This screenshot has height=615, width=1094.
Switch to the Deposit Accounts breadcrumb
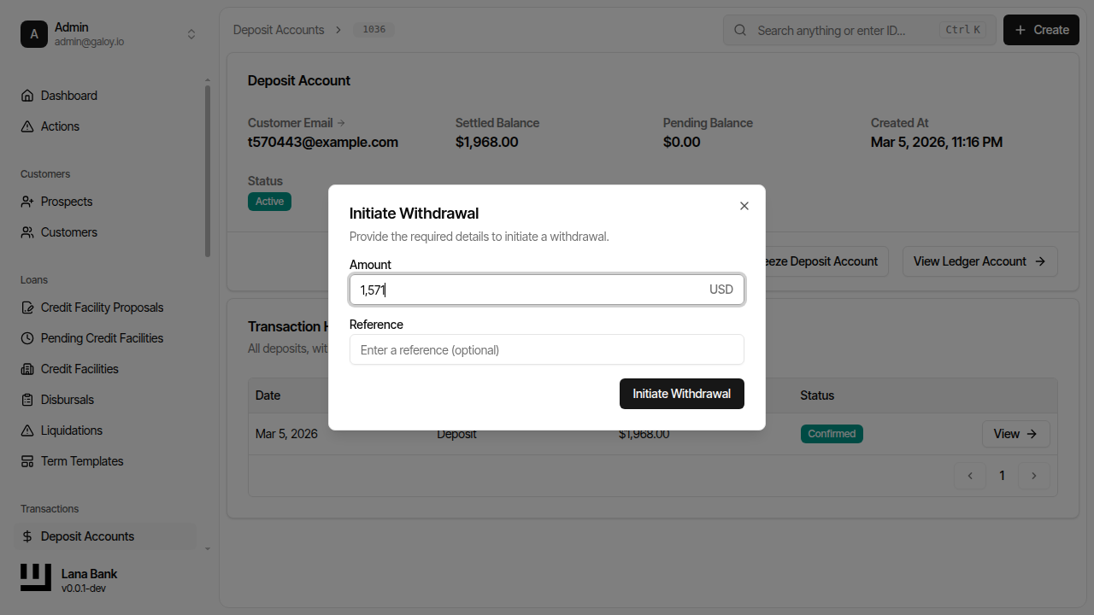279,29
